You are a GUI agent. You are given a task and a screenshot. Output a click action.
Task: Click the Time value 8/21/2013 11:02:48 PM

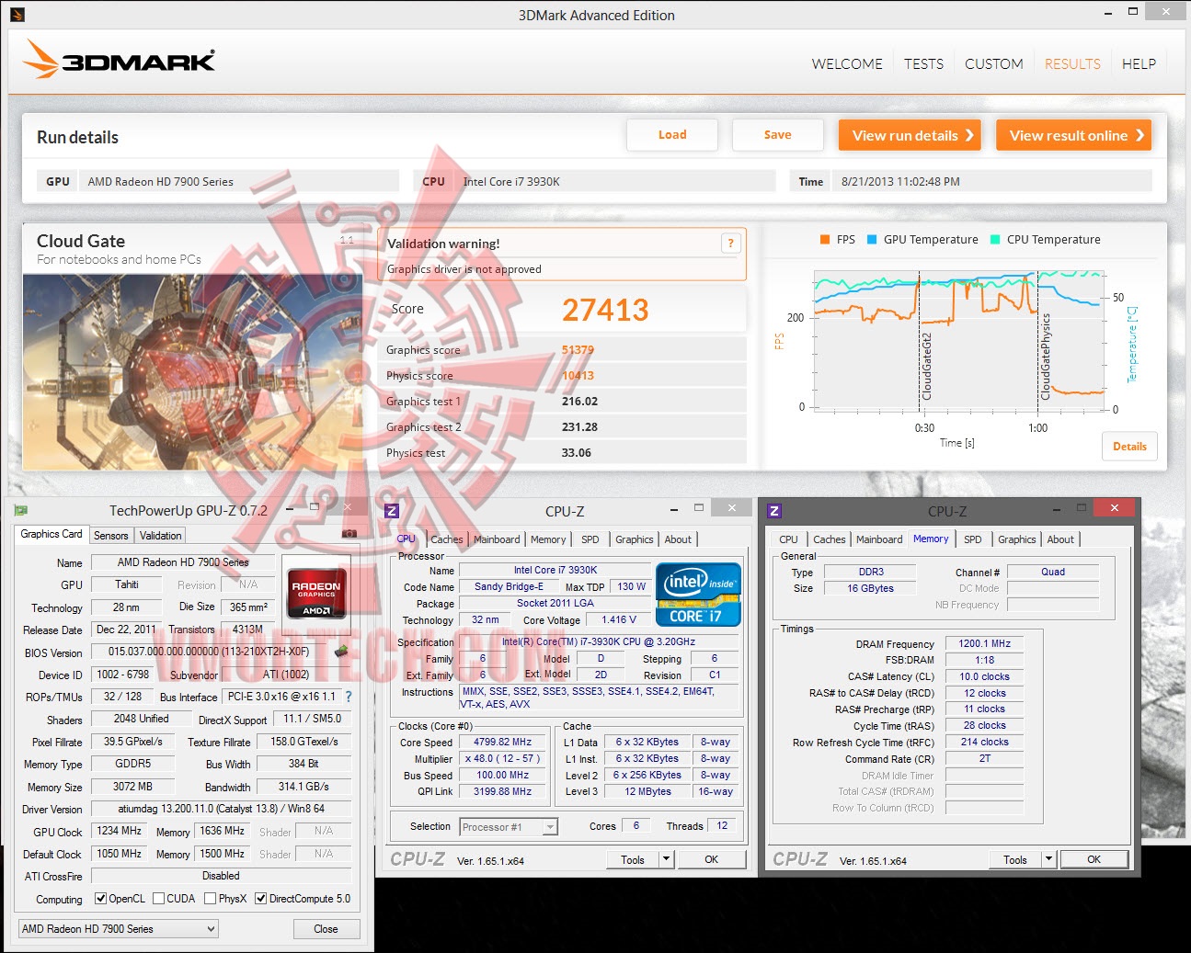tap(900, 182)
